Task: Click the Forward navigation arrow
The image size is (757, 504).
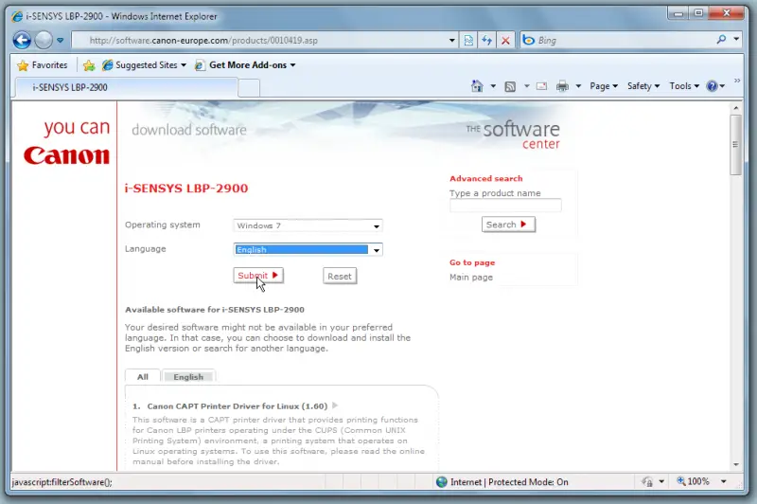Action: 44,40
